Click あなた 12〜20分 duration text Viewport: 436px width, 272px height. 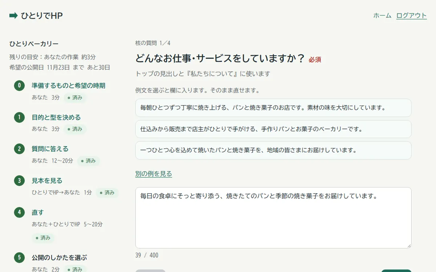(x=52, y=161)
